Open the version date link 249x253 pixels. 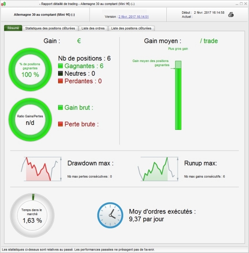pyautogui.click(x=134, y=17)
